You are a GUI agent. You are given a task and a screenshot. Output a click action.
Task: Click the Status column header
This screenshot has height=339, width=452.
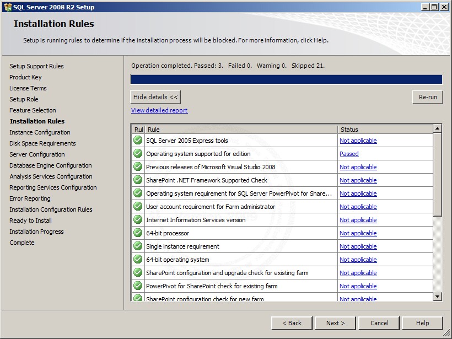385,130
